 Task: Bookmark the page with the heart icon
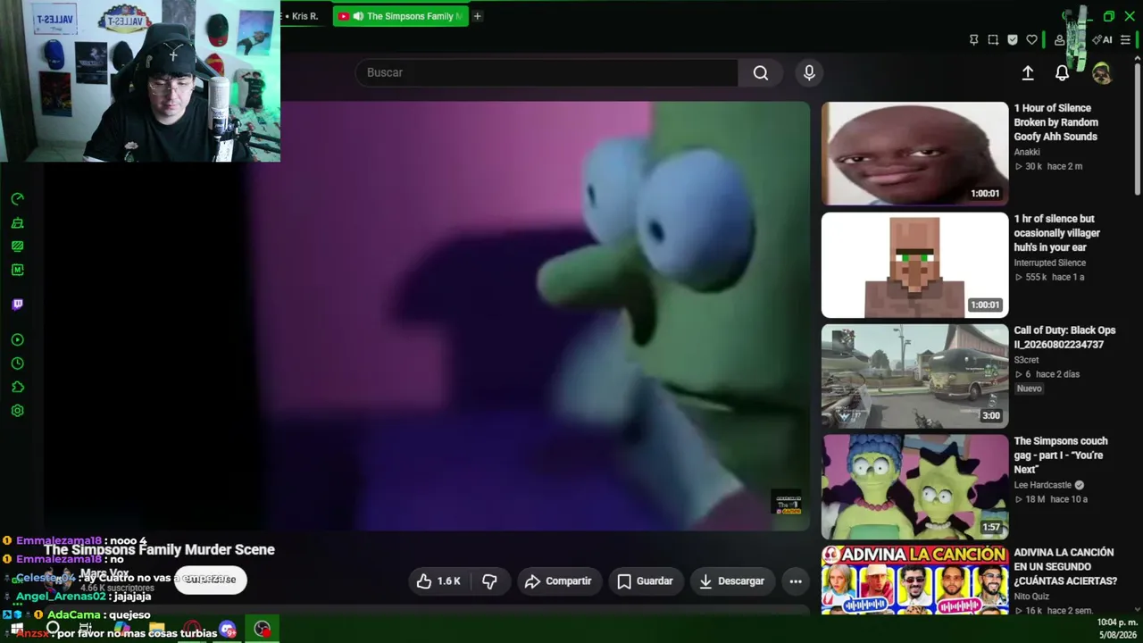[x=1031, y=40]
